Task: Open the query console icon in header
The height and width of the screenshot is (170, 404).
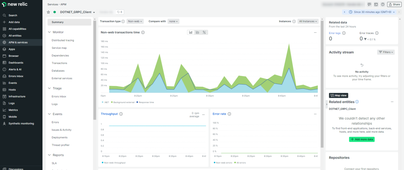Action: point(376,4)
